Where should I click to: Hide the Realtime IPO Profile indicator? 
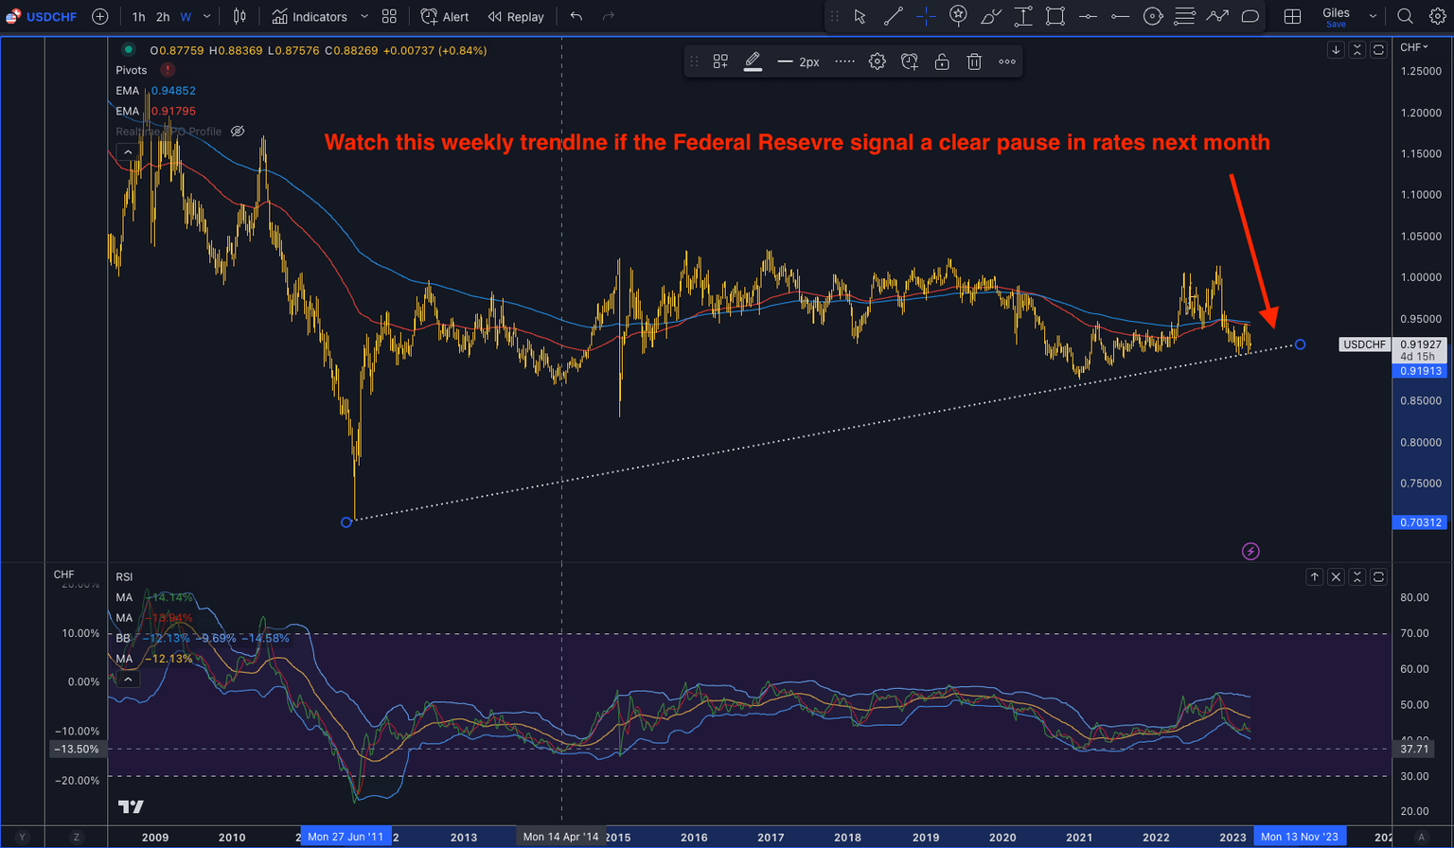point(237,132)
